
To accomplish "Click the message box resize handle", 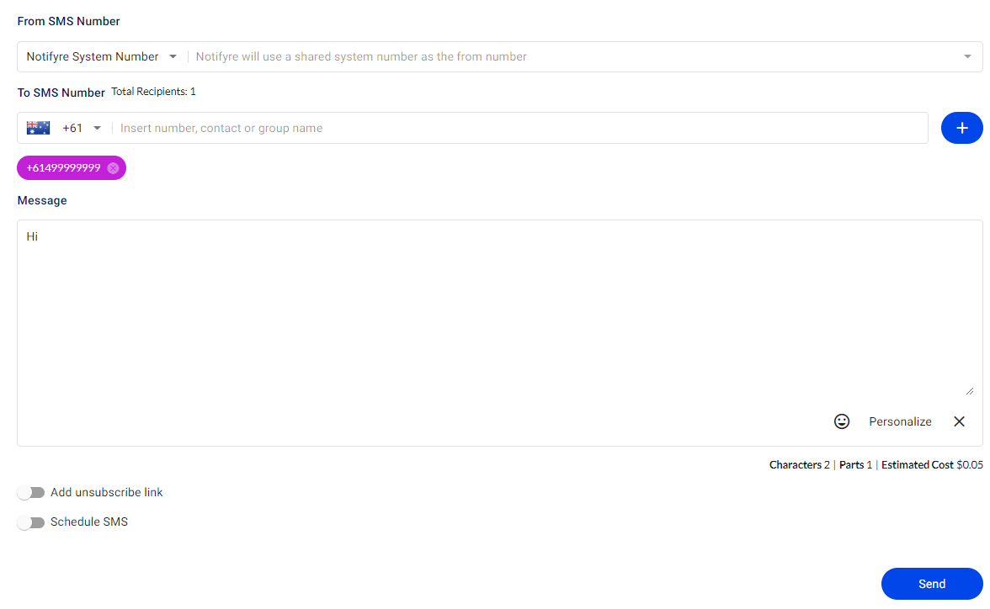I will coord(970,391).
